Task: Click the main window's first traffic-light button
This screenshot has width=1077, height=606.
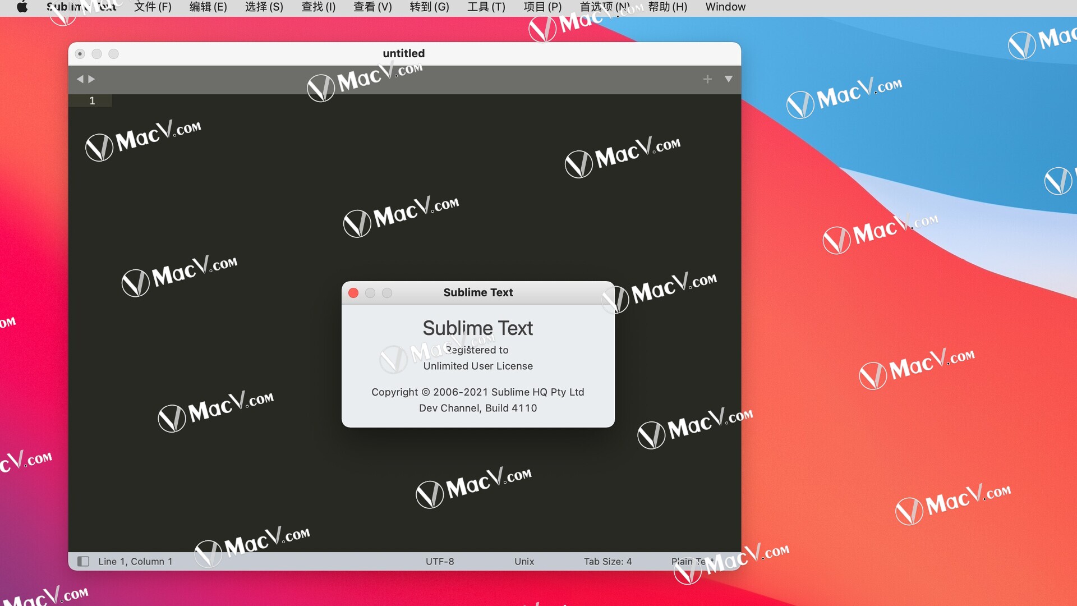Action: tap(80, 54)
